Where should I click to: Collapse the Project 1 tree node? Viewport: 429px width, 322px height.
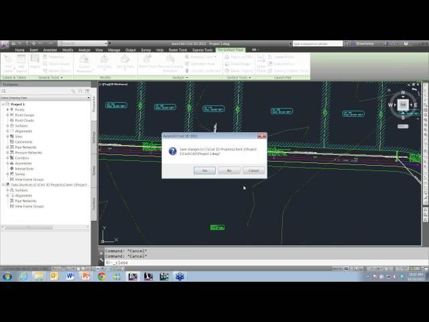pos(3,105)
